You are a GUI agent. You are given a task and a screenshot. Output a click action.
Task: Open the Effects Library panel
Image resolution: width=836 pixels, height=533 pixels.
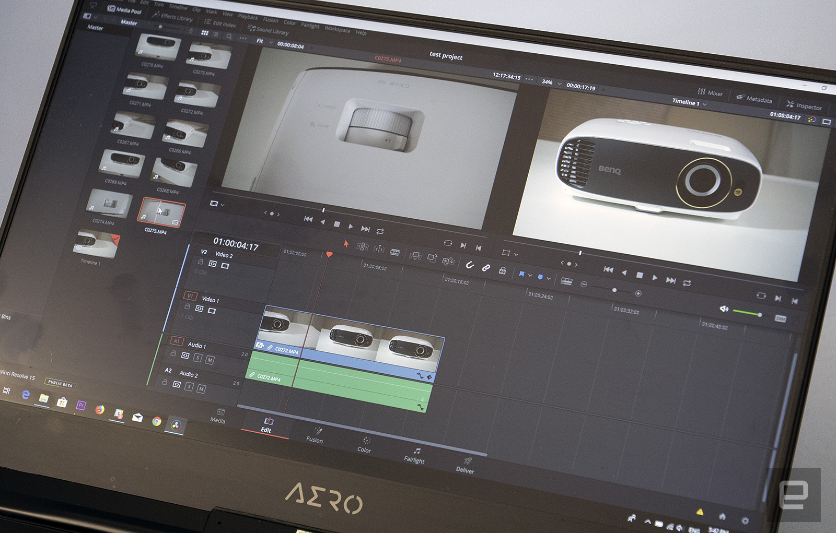tap(172, 17)
